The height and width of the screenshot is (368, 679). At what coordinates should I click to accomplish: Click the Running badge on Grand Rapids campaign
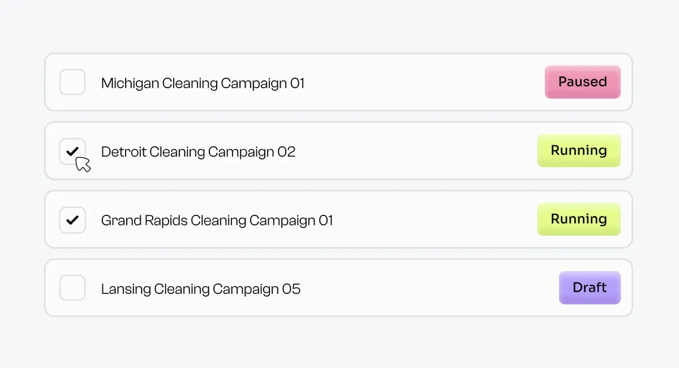click(x=579, y=219)
